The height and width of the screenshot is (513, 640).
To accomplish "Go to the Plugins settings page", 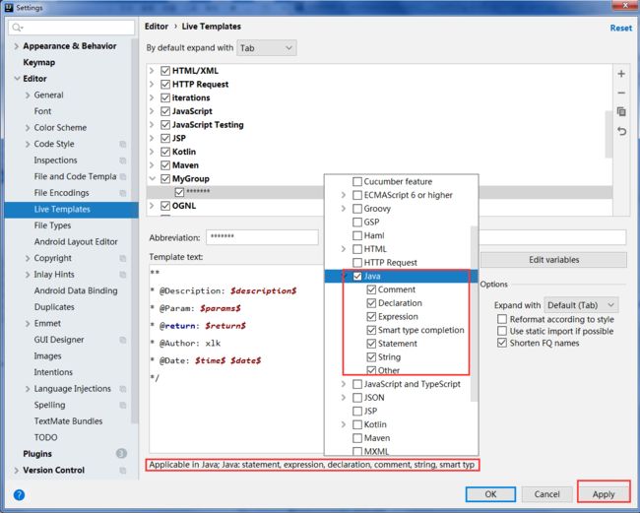I will [37, 454].
